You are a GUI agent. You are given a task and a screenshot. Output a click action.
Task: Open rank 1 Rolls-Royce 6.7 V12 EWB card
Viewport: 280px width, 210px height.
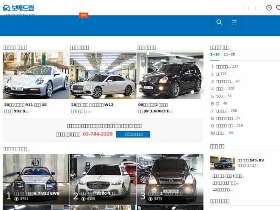point(36,179)
